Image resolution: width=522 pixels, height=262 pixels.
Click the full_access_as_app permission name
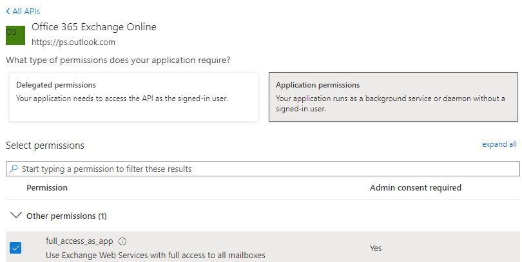[79, 241]
